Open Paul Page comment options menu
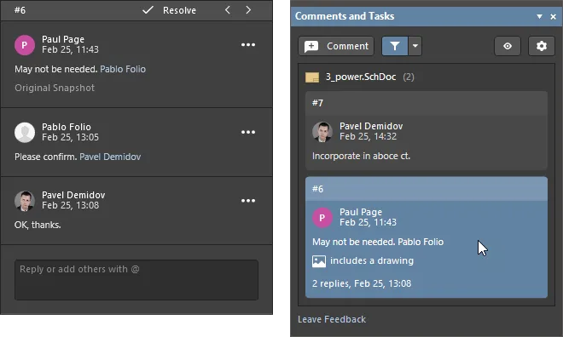The image size is (563, 337). point(248,45)
